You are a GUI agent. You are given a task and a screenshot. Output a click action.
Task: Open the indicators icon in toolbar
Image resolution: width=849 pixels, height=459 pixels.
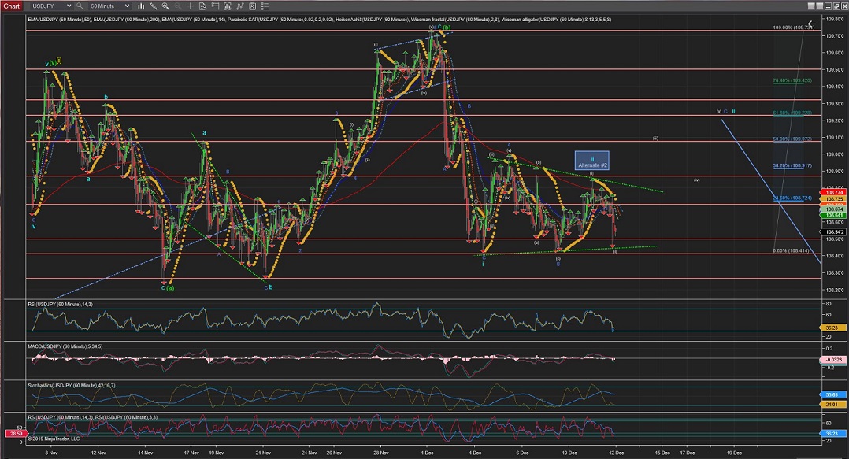228,6
